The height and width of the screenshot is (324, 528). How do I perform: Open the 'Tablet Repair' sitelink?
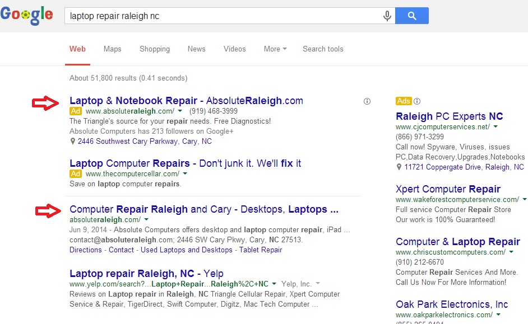[x=261, y=250]
